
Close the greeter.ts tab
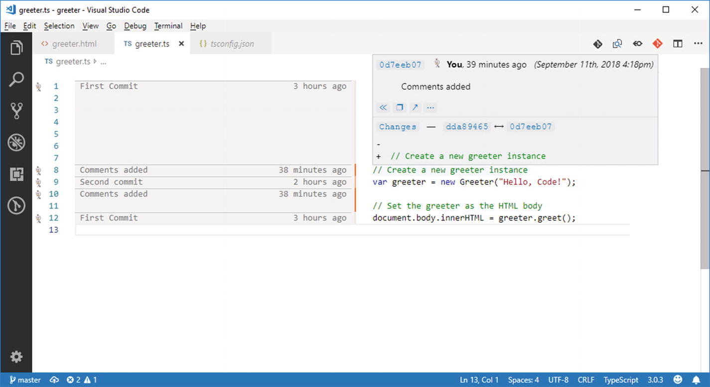tap(181, 44)
